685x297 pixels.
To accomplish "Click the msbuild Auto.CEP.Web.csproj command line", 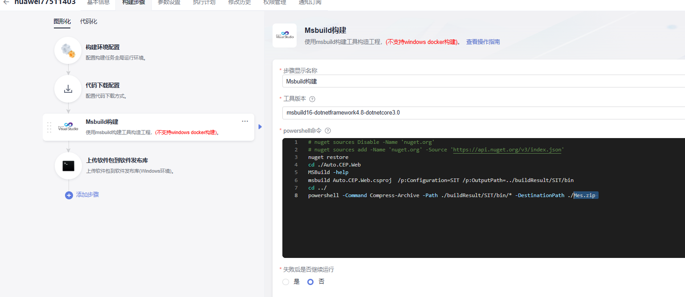I will 441,180.
